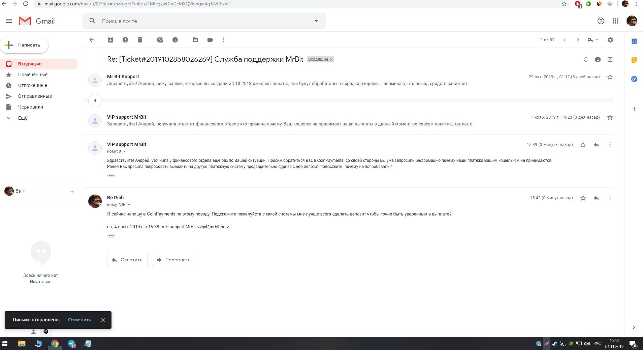Viewport: 643px width, 350px height.
Task: Undo send with Отменить
Action: [79, 320]
